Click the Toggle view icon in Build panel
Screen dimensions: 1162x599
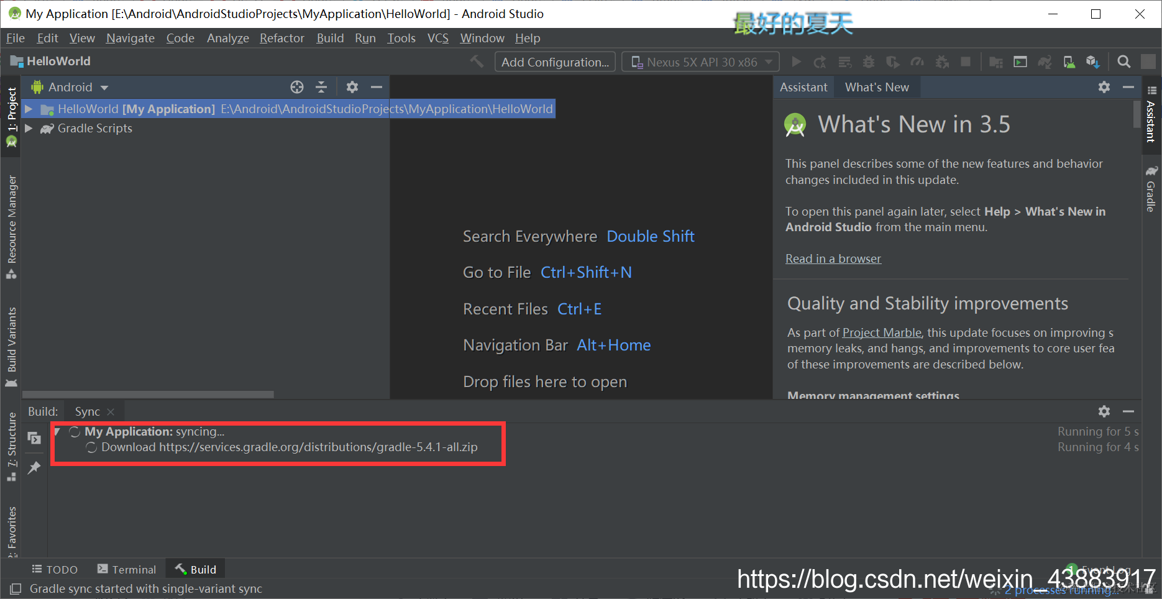pos(34,438)
